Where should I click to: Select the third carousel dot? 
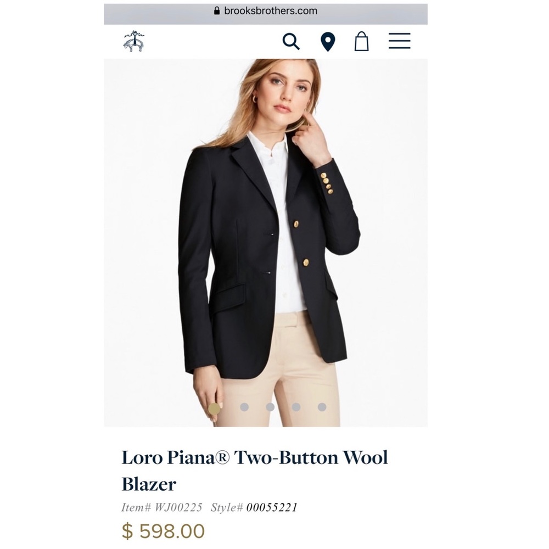(x=271, y=407)
